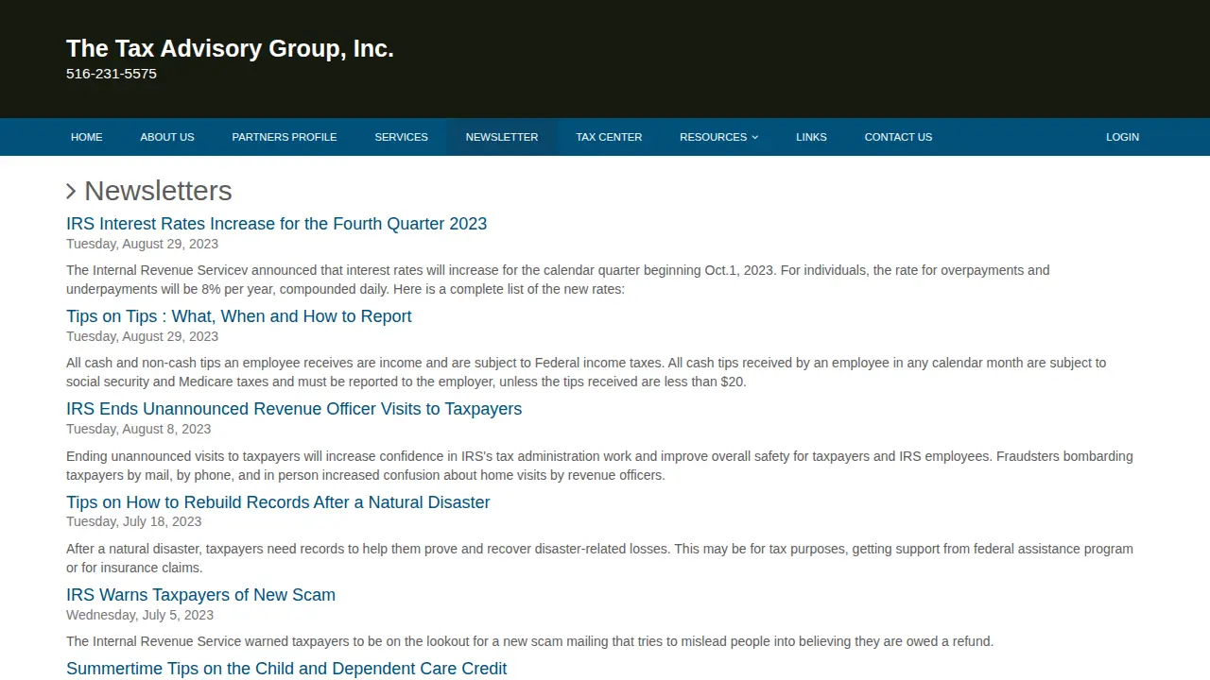The height and width of the screenshot is (680, 1210).
Task: Click the cash and non-cash tips paragraph
Action: pos(586,372)
